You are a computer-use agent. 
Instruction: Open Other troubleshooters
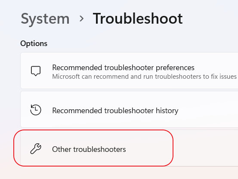pos(129,148)
